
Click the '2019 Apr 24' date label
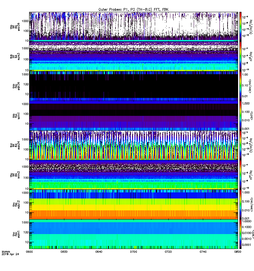(x=10, y=254)
